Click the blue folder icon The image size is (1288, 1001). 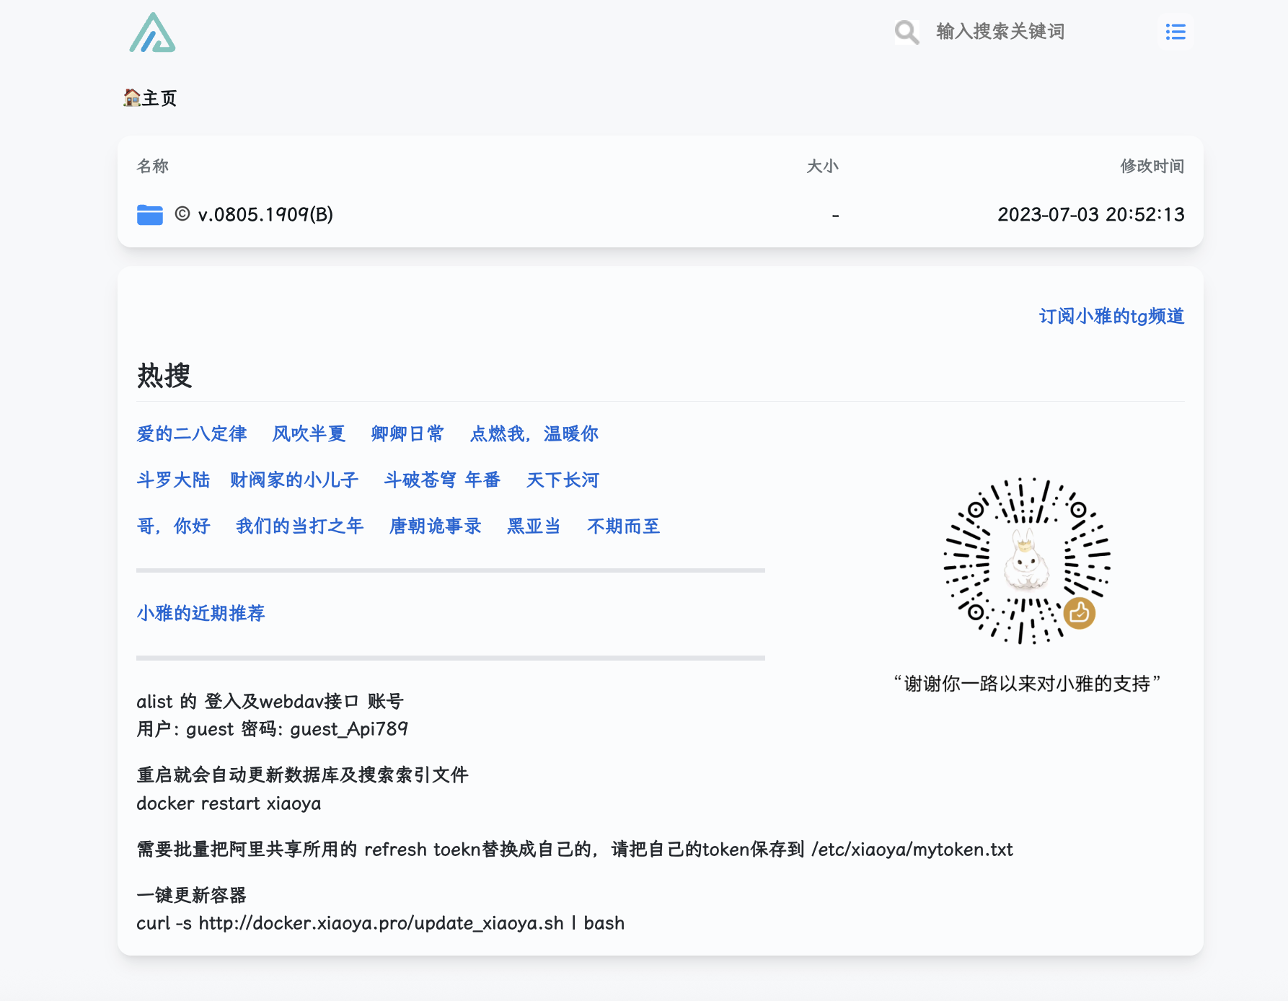click(x=150, y=215)
